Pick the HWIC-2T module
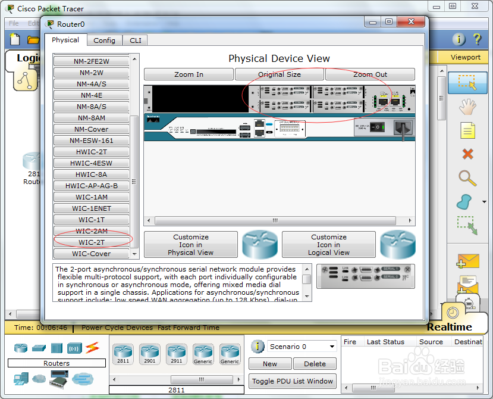Screen dimensions: 493x399 (x=91, y=152)
